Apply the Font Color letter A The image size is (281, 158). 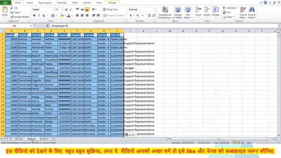click(68, 16)
